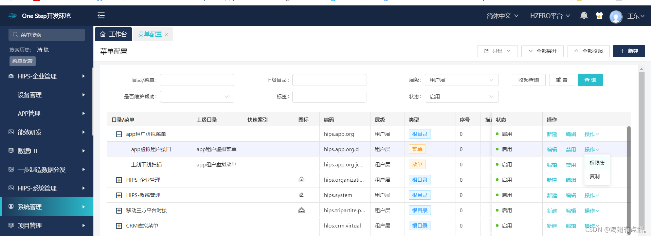Focus the 菜单搜索 search field
651x236 pixels.
coord(47,35)
